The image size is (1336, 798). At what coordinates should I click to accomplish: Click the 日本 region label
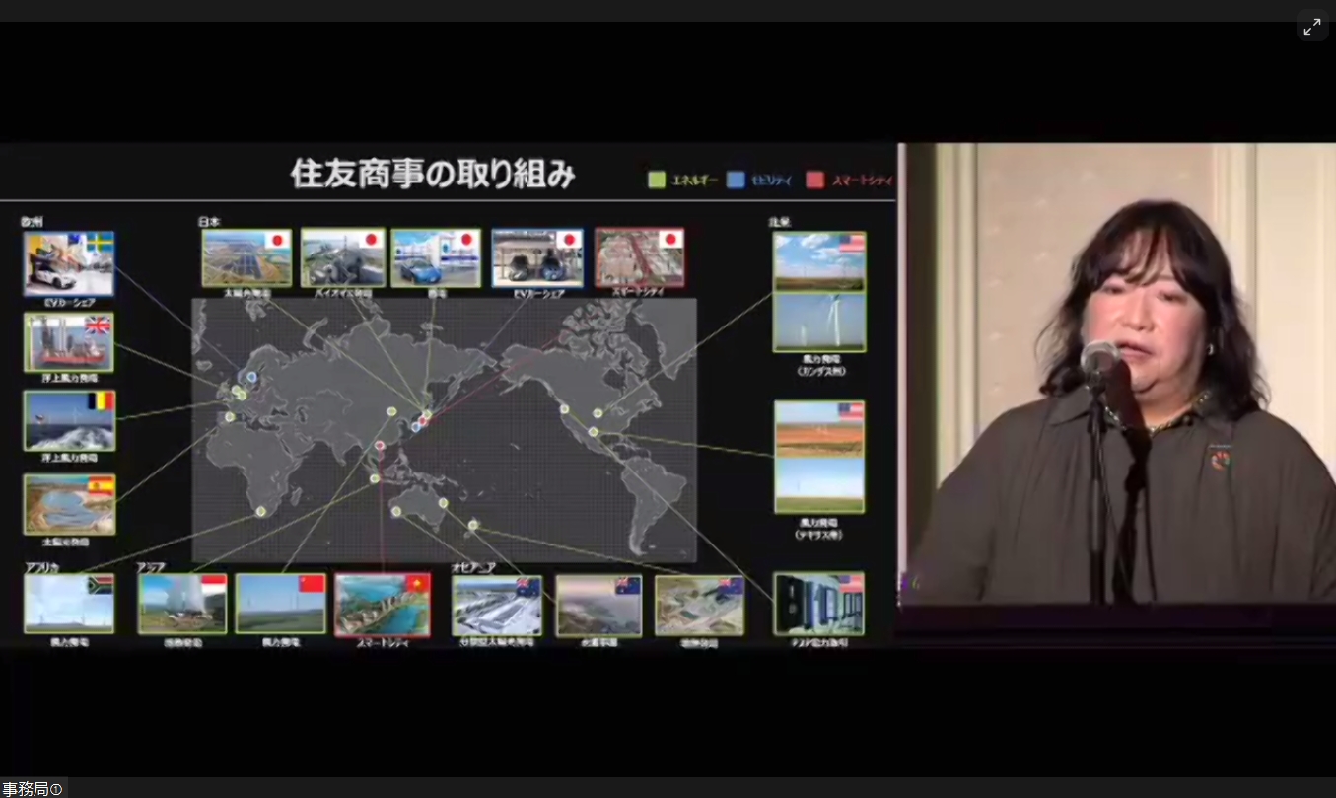point(209,221)
